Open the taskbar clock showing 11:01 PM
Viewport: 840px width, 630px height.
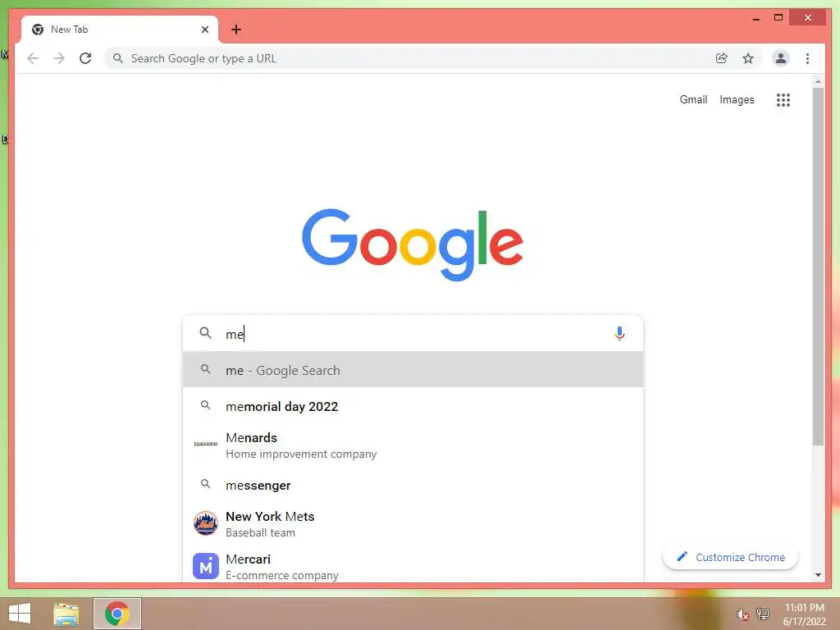tap(804, 614)
